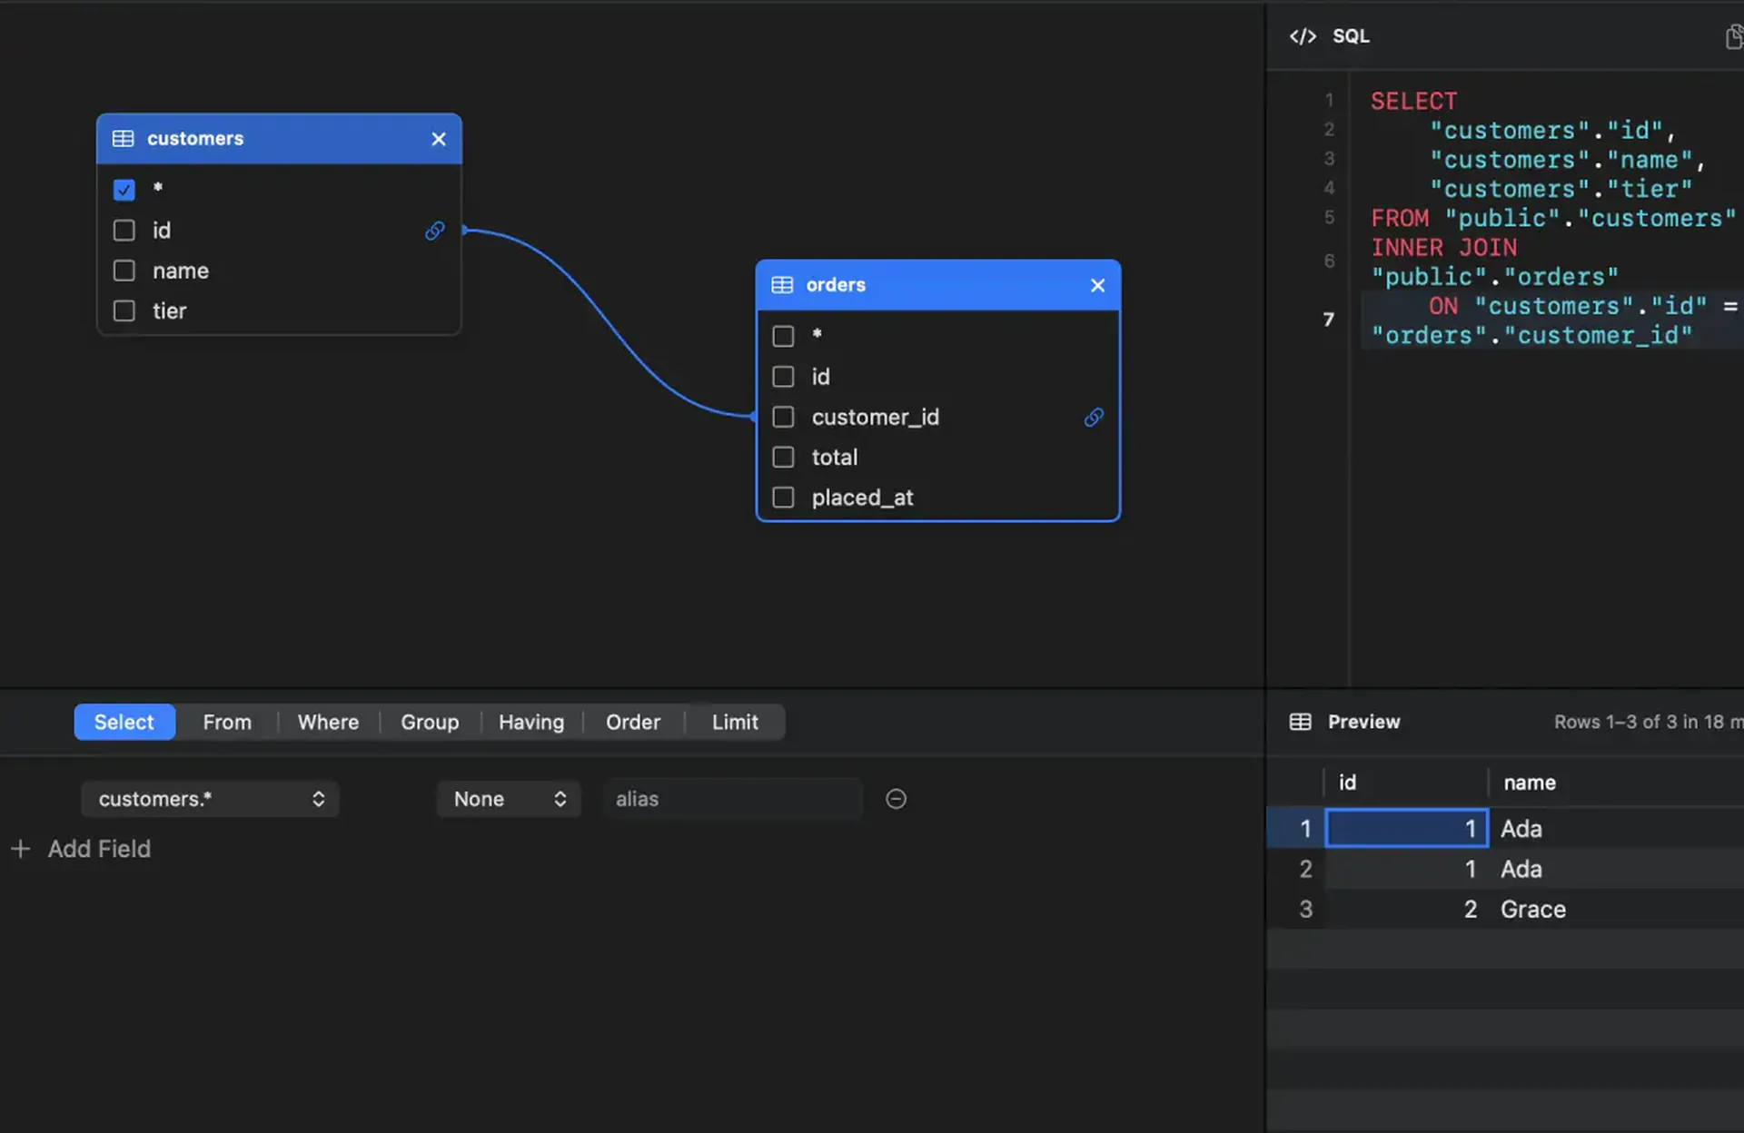Click the Rows 1–3 of 3 status text
This screenshot has width=1744, height=1133.
coord(1649,722)
